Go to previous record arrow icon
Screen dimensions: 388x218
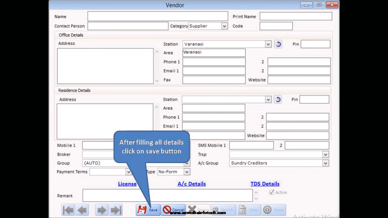(82, 210)
